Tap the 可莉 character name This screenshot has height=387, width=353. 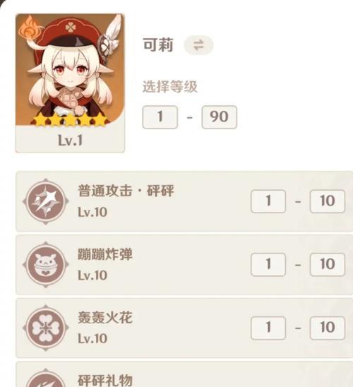point(158,45)
